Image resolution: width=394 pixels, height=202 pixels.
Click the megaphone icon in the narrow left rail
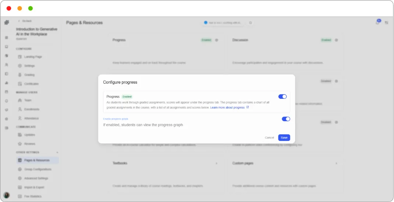pos(7,110)
